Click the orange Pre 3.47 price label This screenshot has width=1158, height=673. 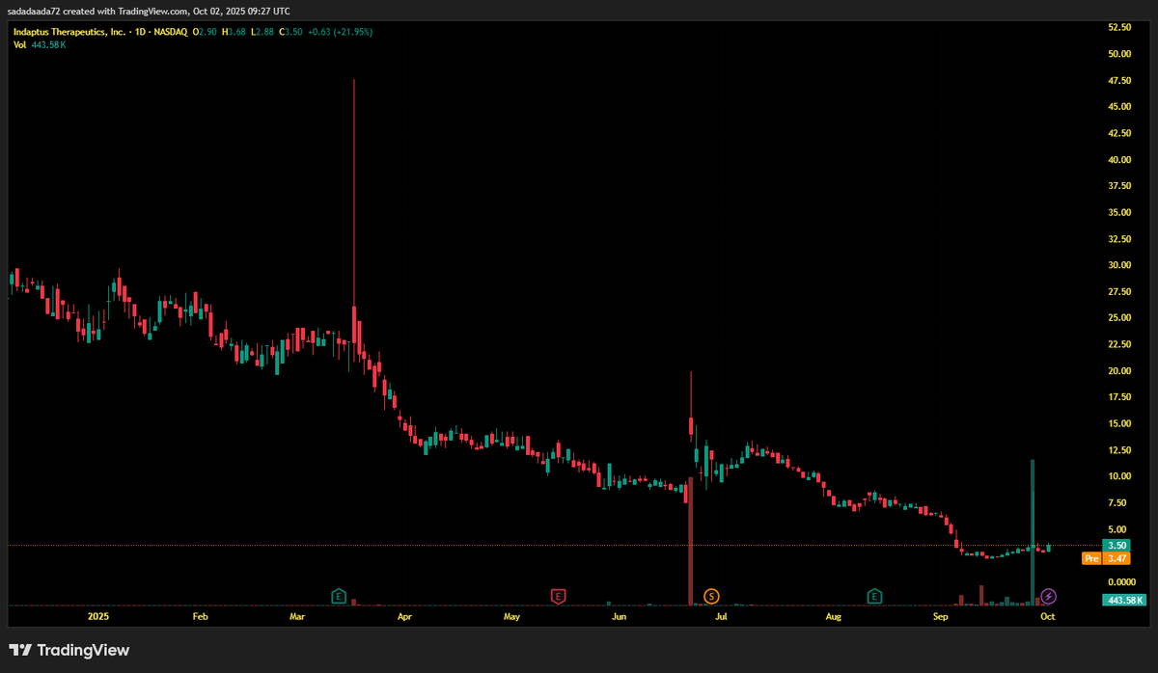pos(1106,558)
